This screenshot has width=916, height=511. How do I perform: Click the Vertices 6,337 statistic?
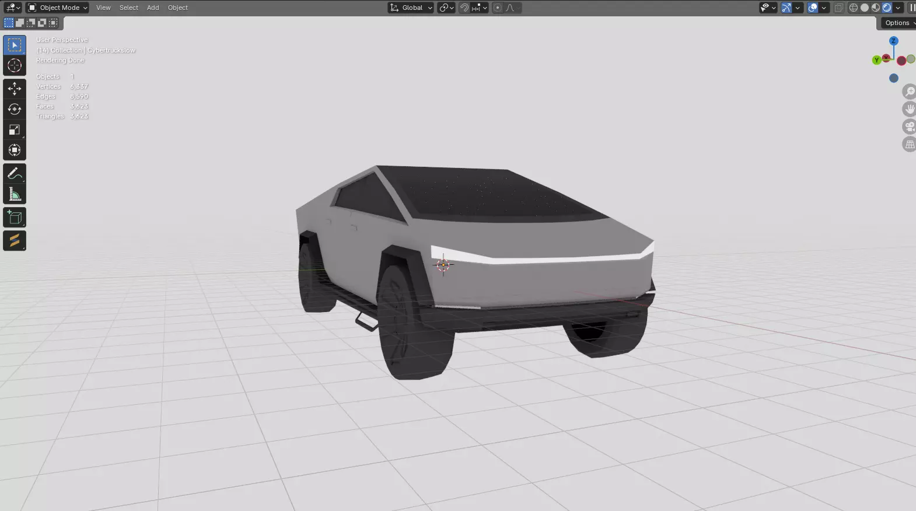62,86
